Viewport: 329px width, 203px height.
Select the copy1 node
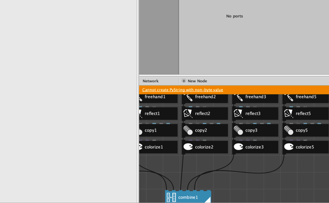(x=158, y=130)
